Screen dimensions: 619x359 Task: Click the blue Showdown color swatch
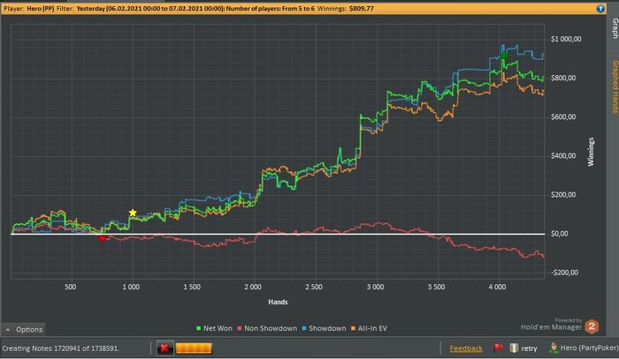point(304,328)
